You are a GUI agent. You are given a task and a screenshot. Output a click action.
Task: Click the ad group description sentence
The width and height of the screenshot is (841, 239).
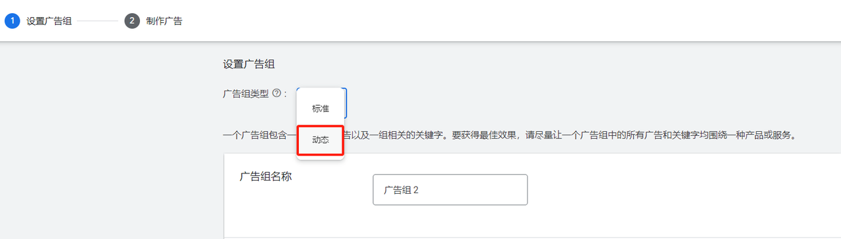(x=509, y=137)
